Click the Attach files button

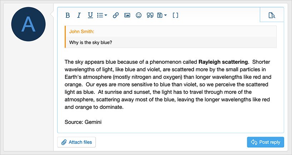pos(76,142)
